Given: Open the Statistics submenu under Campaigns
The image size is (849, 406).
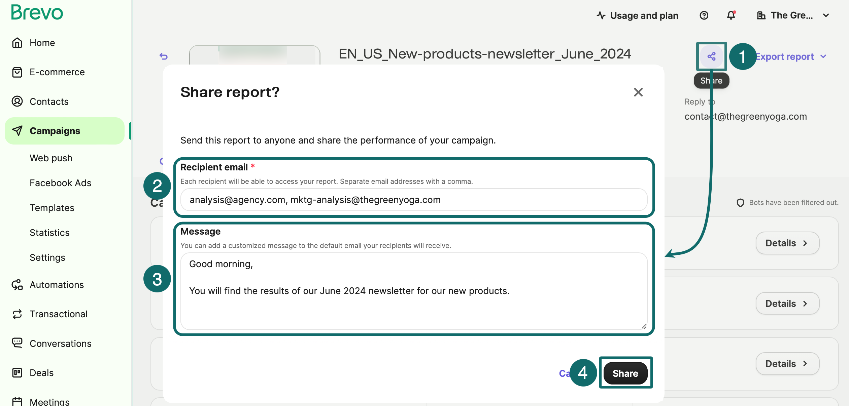Looking at the screenshot, I should 49,233.
